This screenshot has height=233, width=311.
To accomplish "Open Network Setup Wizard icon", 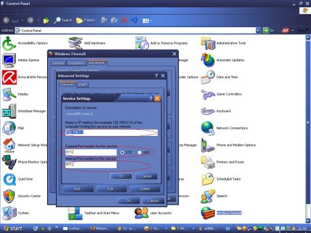I will click(9, 145).
